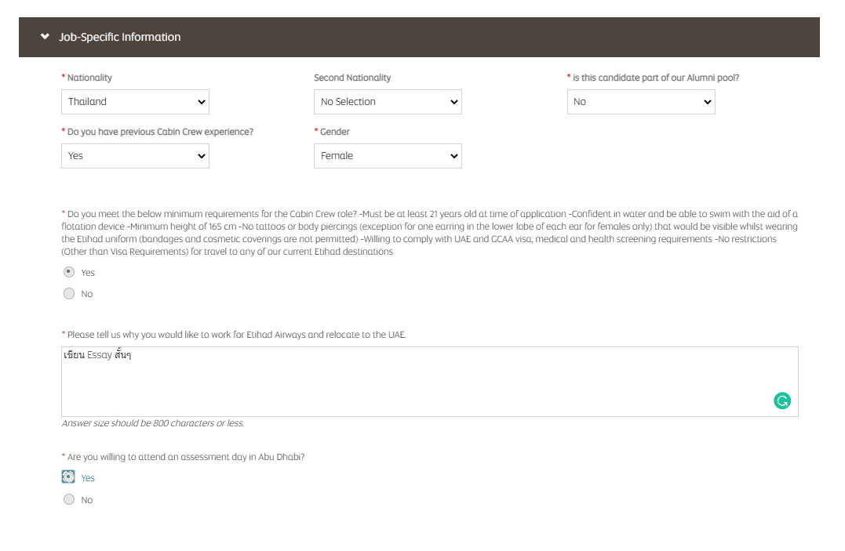
Task: Click the 'Nationality' field label
Action: coord(89,78)
